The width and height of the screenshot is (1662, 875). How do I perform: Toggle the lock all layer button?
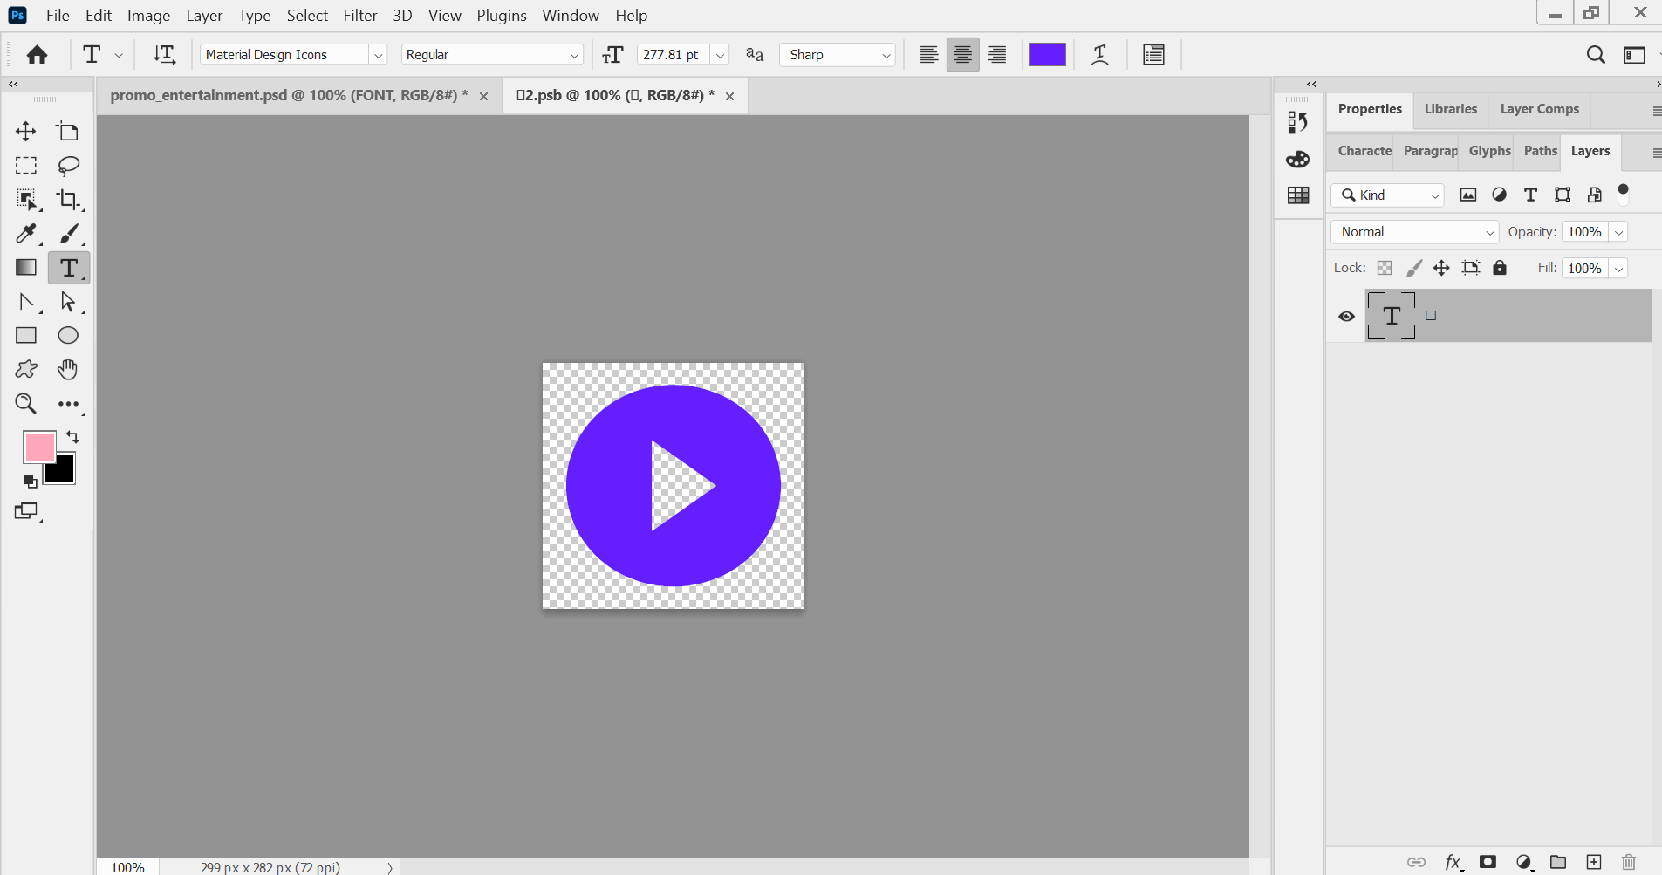pyautogui.click(x=1500, y=268)
